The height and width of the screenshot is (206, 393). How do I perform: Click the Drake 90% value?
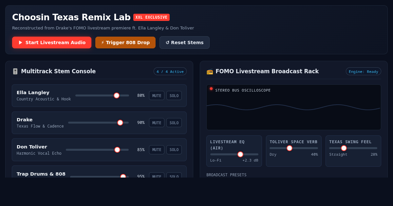click(141, 123)
